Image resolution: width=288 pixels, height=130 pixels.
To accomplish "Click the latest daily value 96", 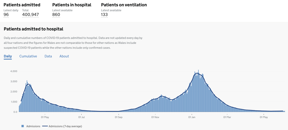I will [x=6, y=15].
